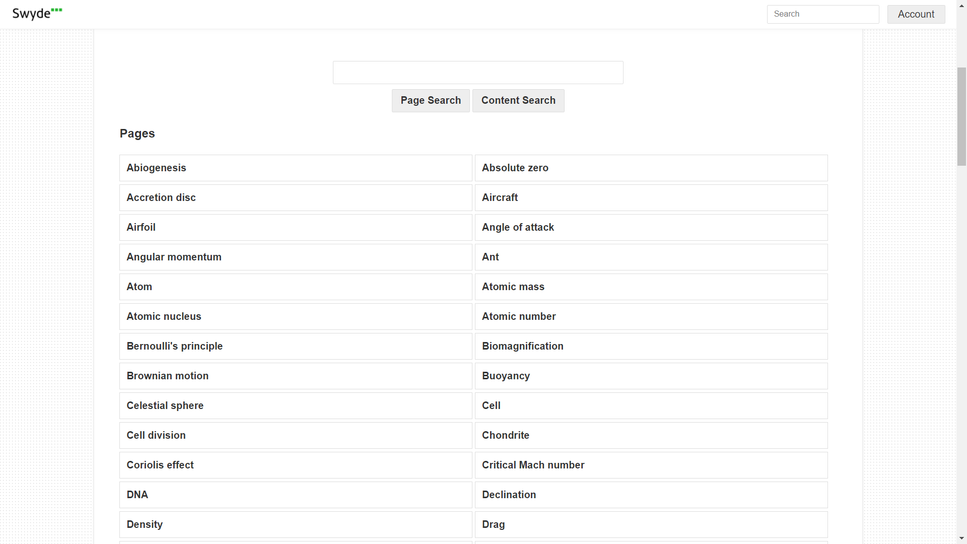Click the scrollbar up arrow
967x544 pixels.
pyautogui.click(x=962, y=6)
